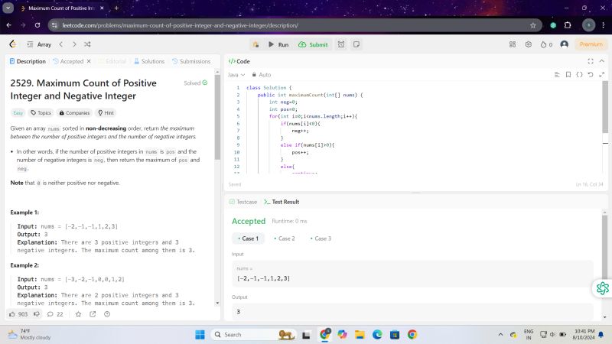
Task: Click the Easy difficulty tag
Action: [x=18, y=112]
